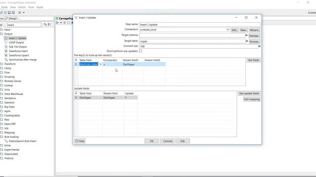Screen dimensions: 316x177
Task: Click the Commit size field
Action: [x=198, y=46]
